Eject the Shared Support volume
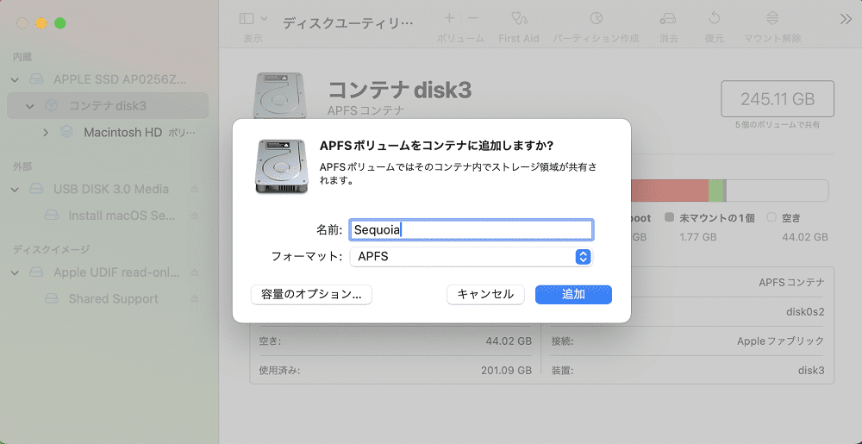 pos(195,299)
